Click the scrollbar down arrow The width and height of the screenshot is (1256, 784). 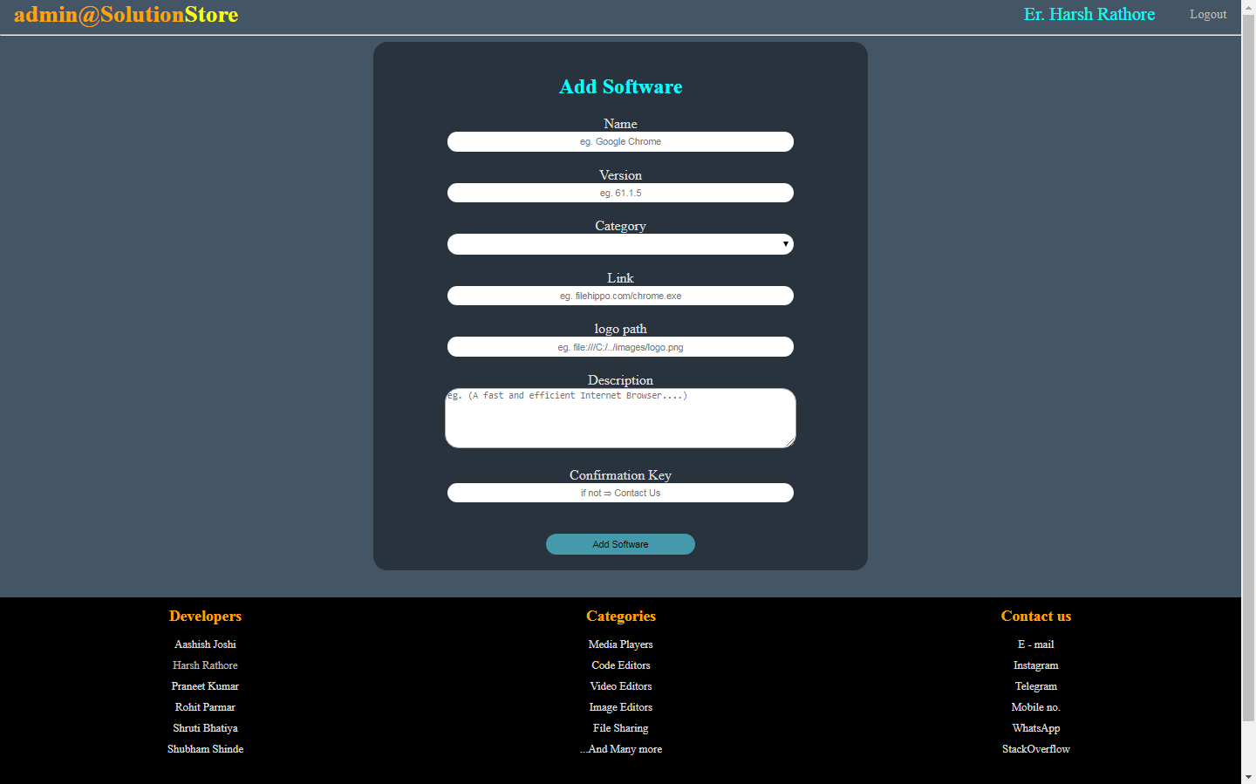coord(1248,776)
